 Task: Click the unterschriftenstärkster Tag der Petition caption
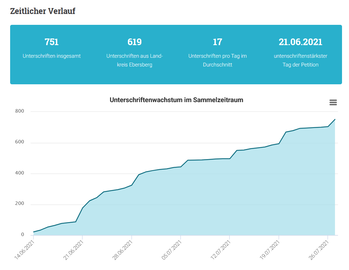pyautogui.click(x=300, y=61)
